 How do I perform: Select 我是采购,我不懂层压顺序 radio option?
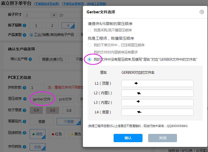[90, 30]
